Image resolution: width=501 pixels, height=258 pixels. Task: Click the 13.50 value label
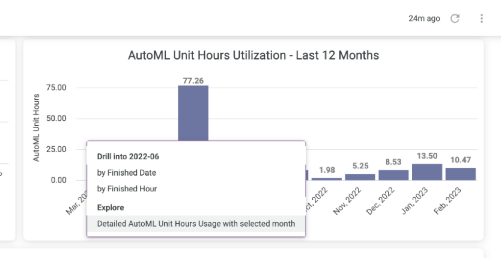[x=427, y=156]
